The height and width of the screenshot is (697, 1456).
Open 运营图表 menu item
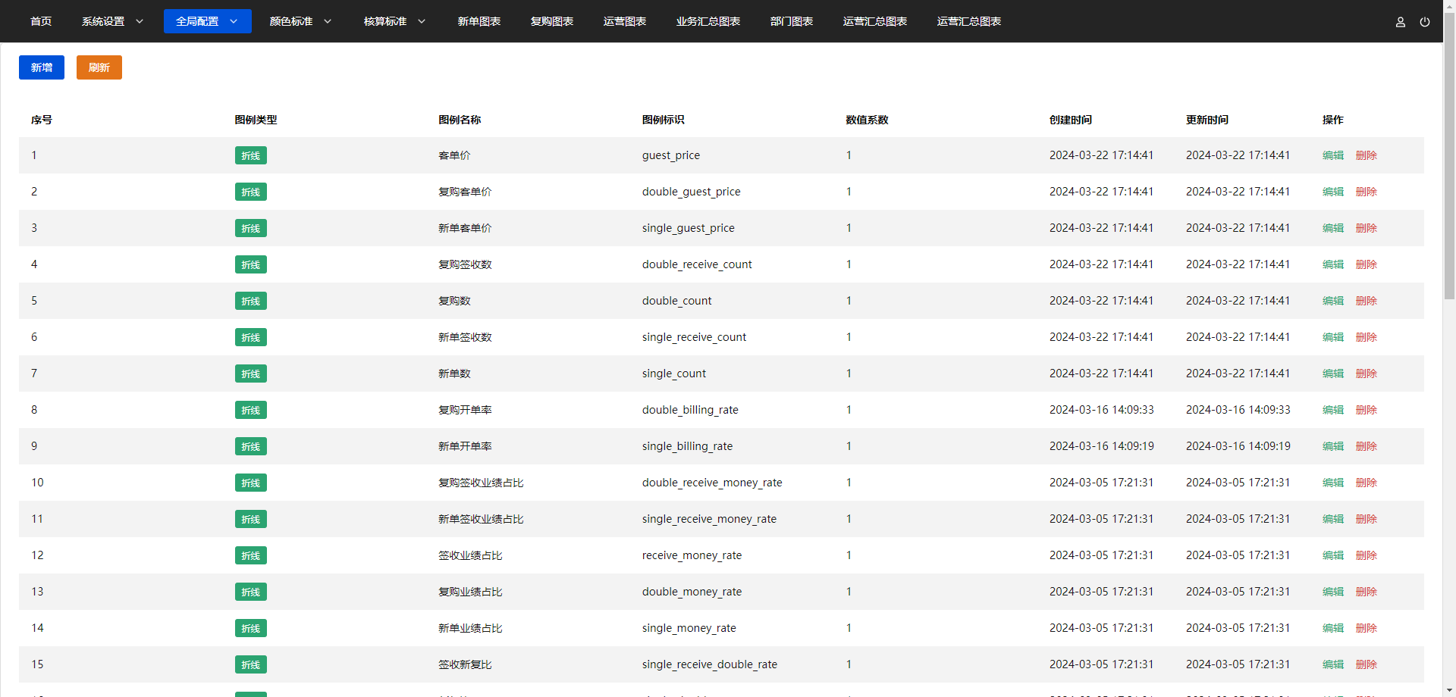coord(625,21)
